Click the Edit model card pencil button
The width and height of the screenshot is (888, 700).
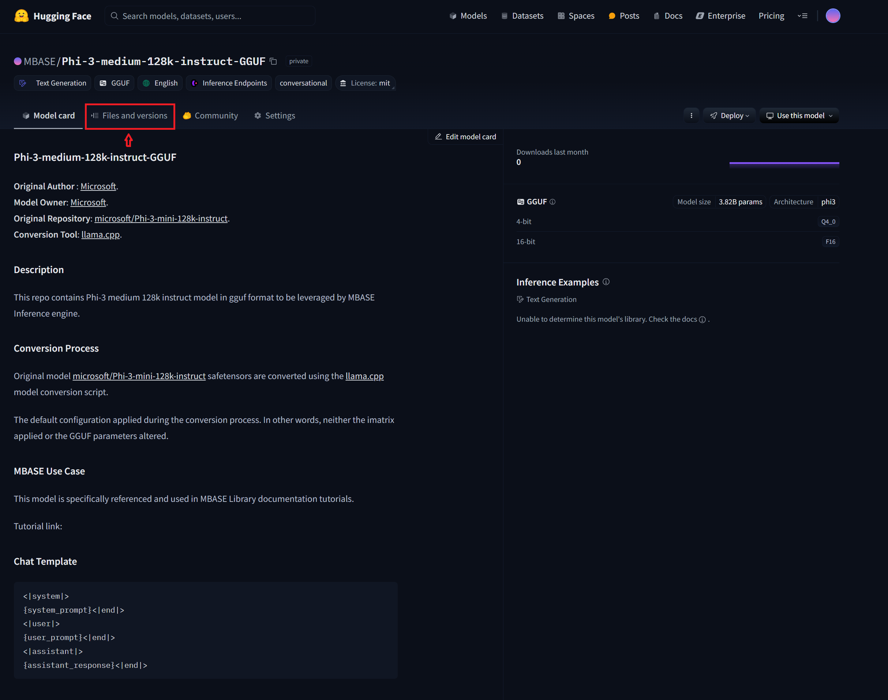coord(465,137)
